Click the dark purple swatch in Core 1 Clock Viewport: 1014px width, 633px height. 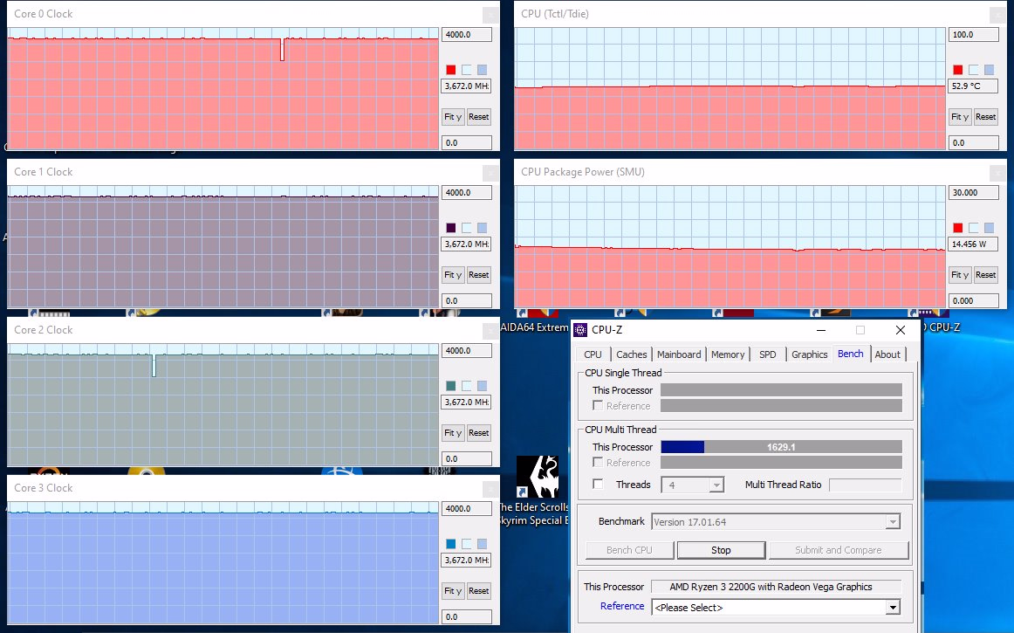point(451,228)
